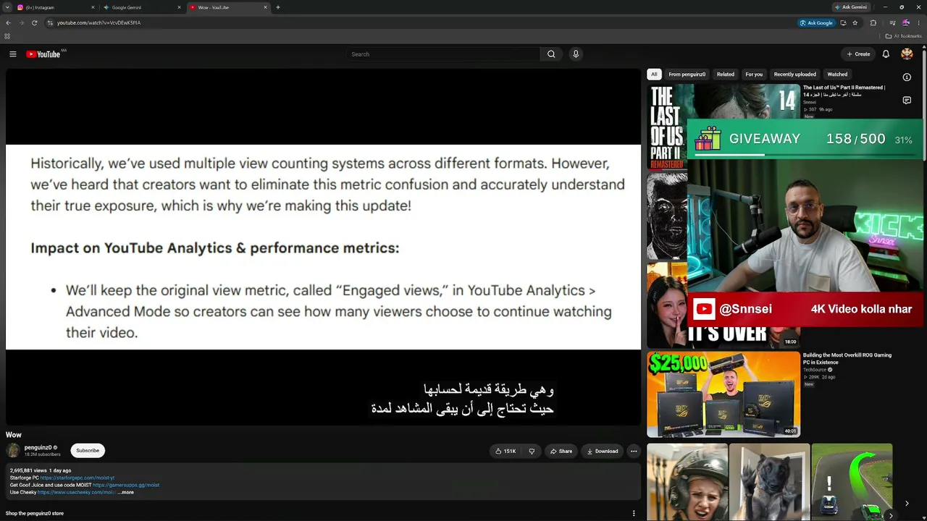Select the All filter chip
The height and width of the screenshot is (521, 927).
pyautogui.click(x=654, y=74)
